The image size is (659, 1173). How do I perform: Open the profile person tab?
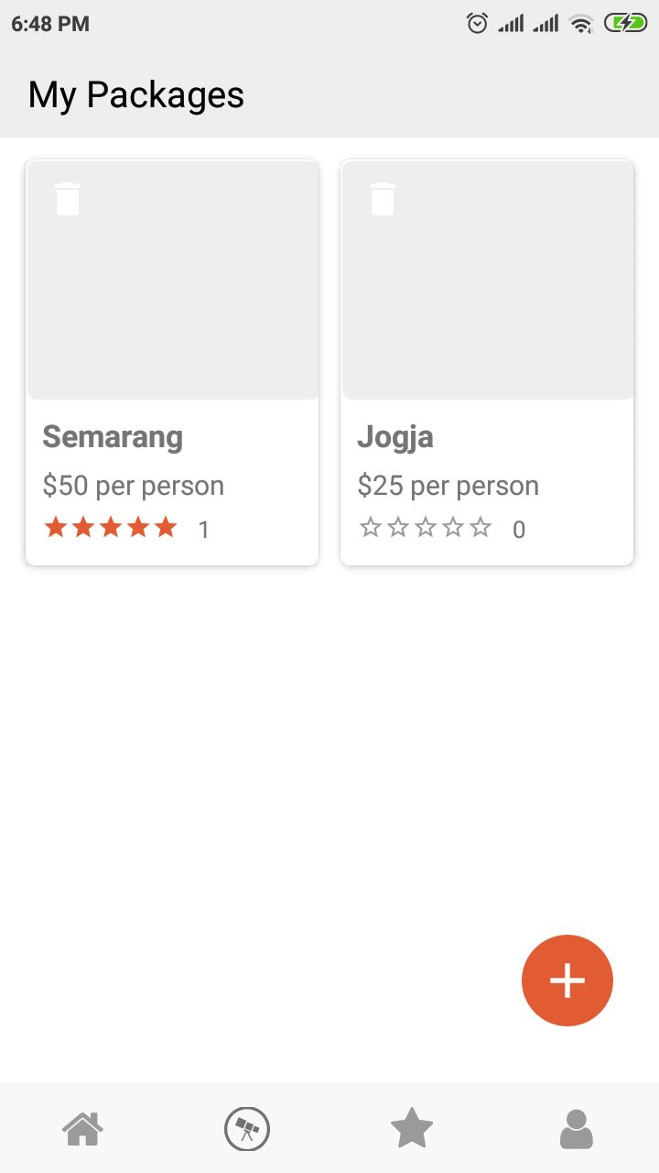(x=577, y=1128)
